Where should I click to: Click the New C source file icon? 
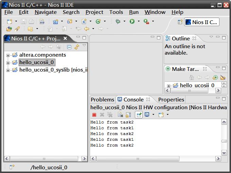coord(84,21)
